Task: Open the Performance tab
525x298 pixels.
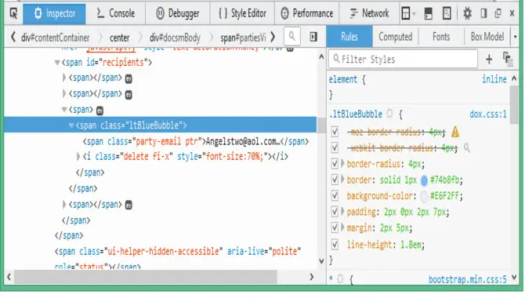Action: click(306, 13)
